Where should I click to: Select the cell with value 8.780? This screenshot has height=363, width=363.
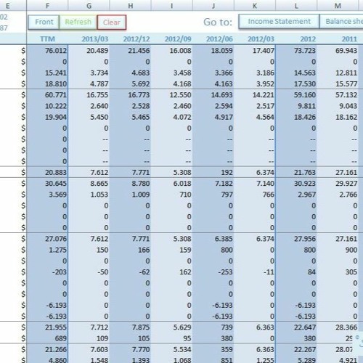pyautogui.click(x=131, y=184)
